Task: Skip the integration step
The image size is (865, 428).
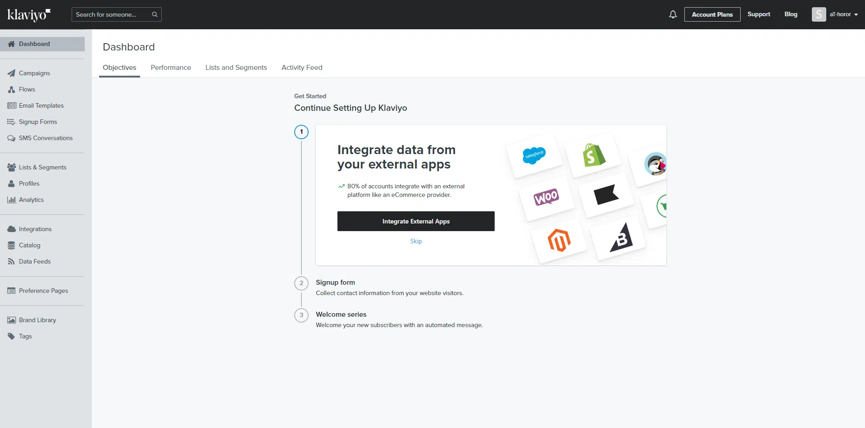Action: pos(416,241)
